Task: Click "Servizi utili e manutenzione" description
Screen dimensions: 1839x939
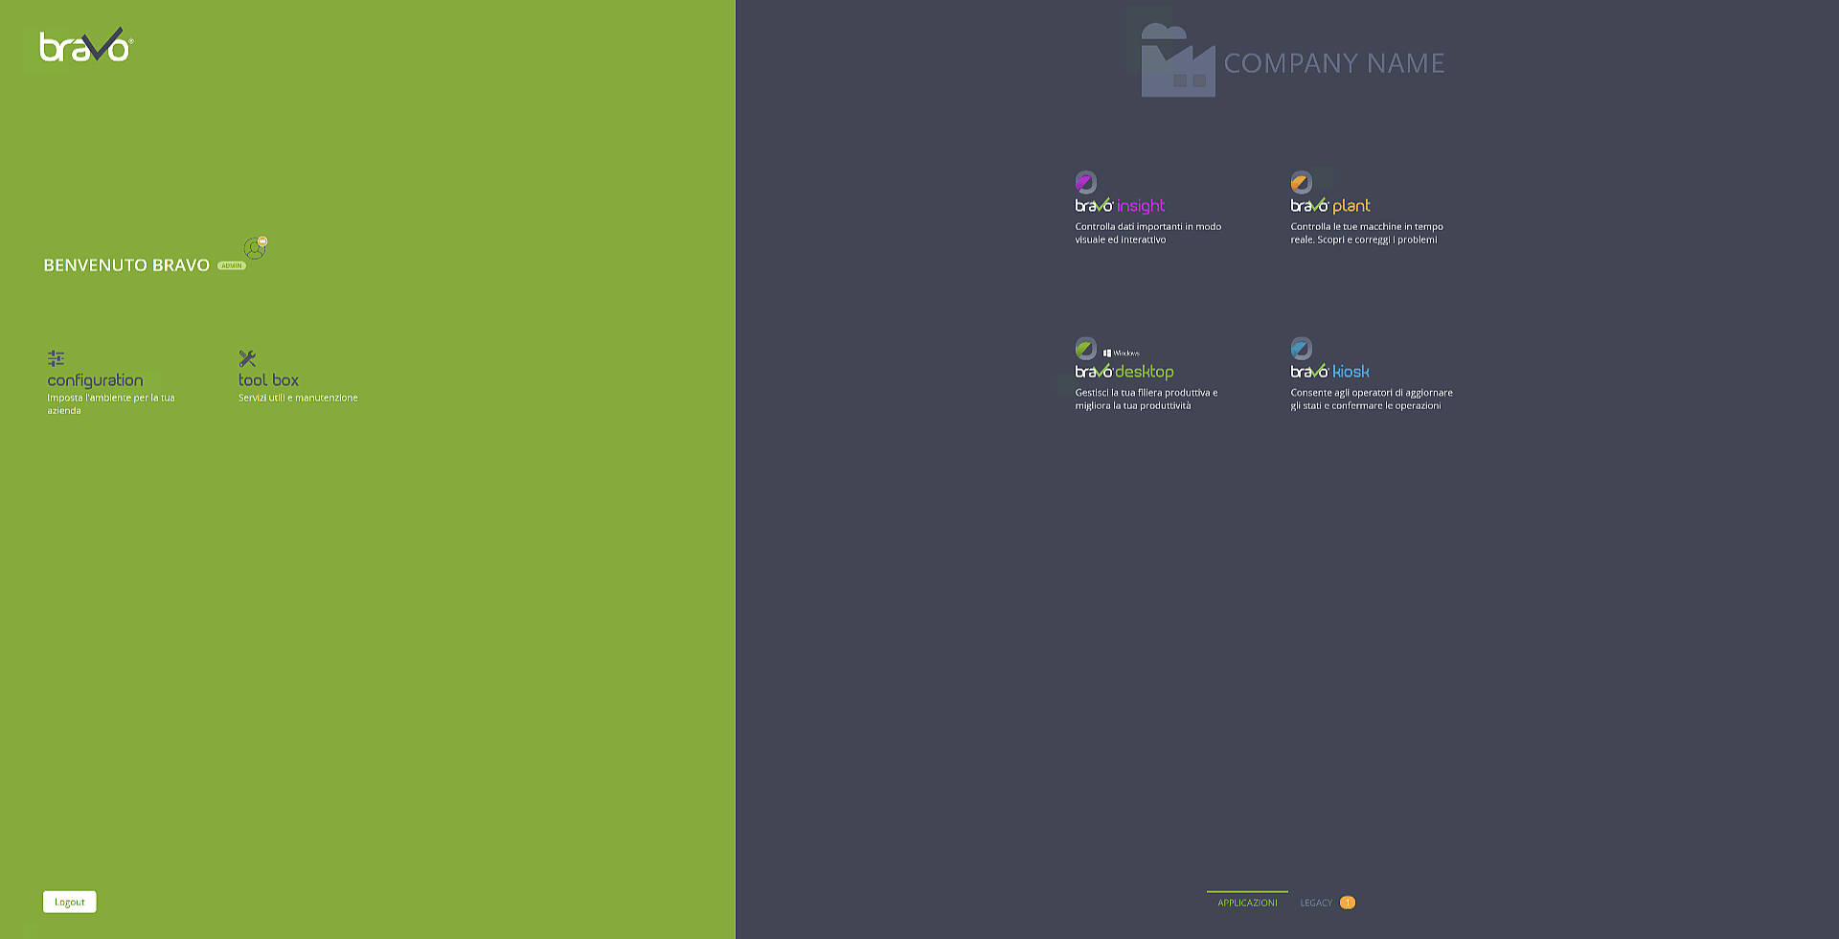Action: click(298, 398)
